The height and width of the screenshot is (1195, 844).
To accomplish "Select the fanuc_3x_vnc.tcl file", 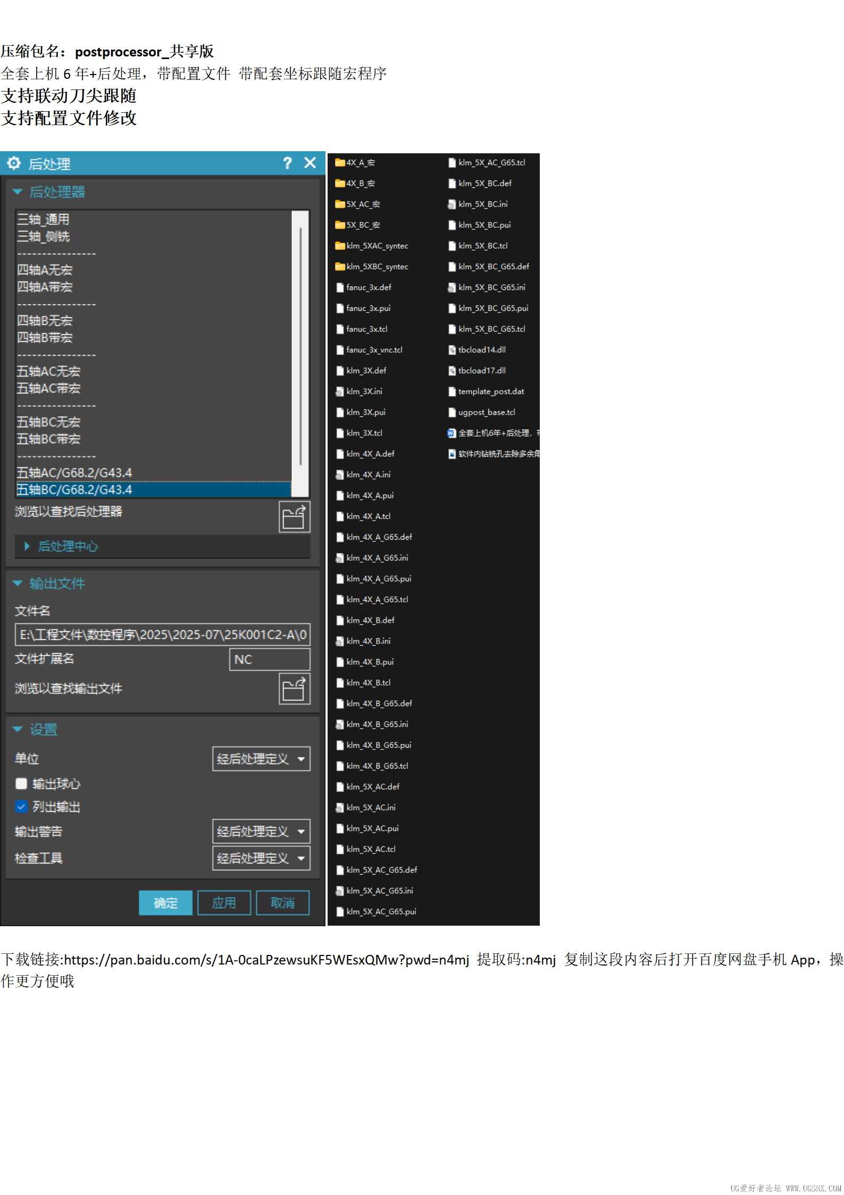I will pos(370,350).
